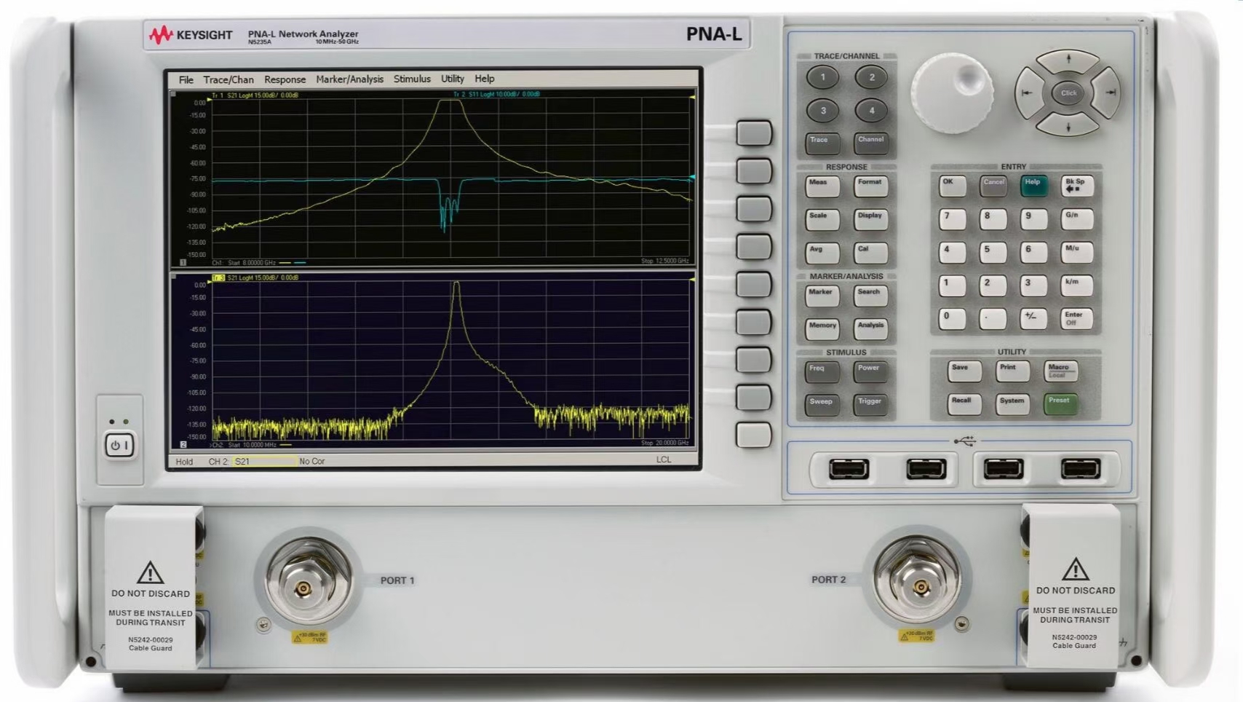
Task: Push the Macro Local key
Action: coord(1061,371)
